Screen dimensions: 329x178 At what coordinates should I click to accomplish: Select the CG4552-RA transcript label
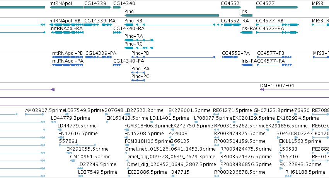click(x=235, y=21)
